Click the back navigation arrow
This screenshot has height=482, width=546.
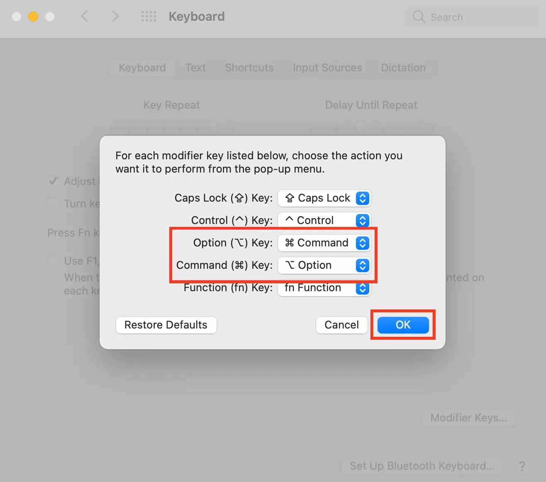[x=85, y=17]
